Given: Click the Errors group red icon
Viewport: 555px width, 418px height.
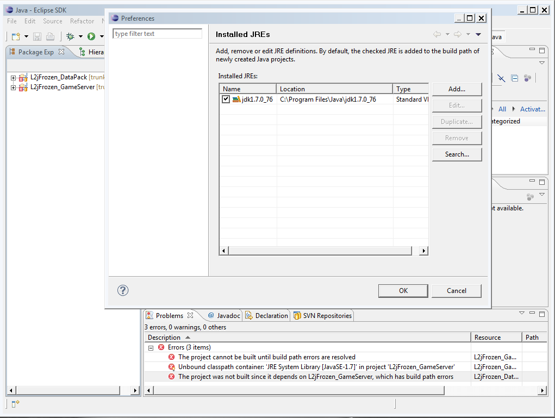Looking at the screenshot, I should pyautogui.click(x=161, y=347).
